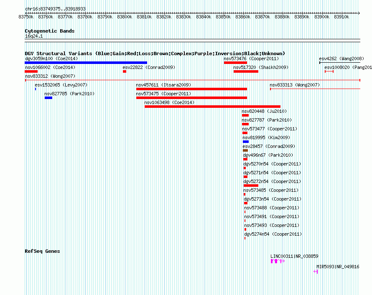Image resolution: width=372 pixels, height=295 pixels.
Task: Click the nsv1063498 (Coe2014) loss bar
Action: (x=212, y=107)
